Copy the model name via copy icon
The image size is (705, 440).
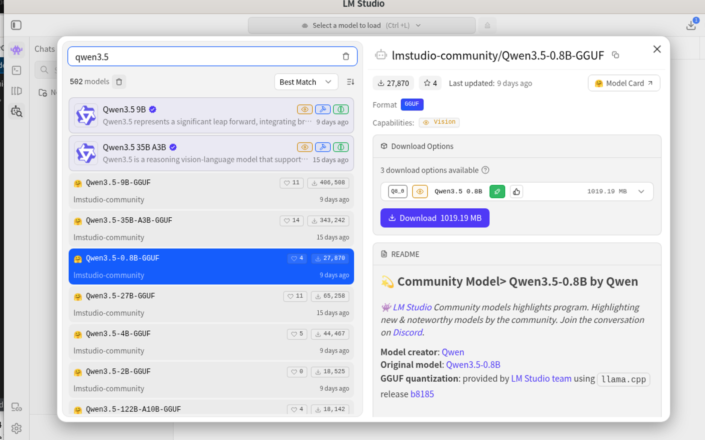pos(616,55)
